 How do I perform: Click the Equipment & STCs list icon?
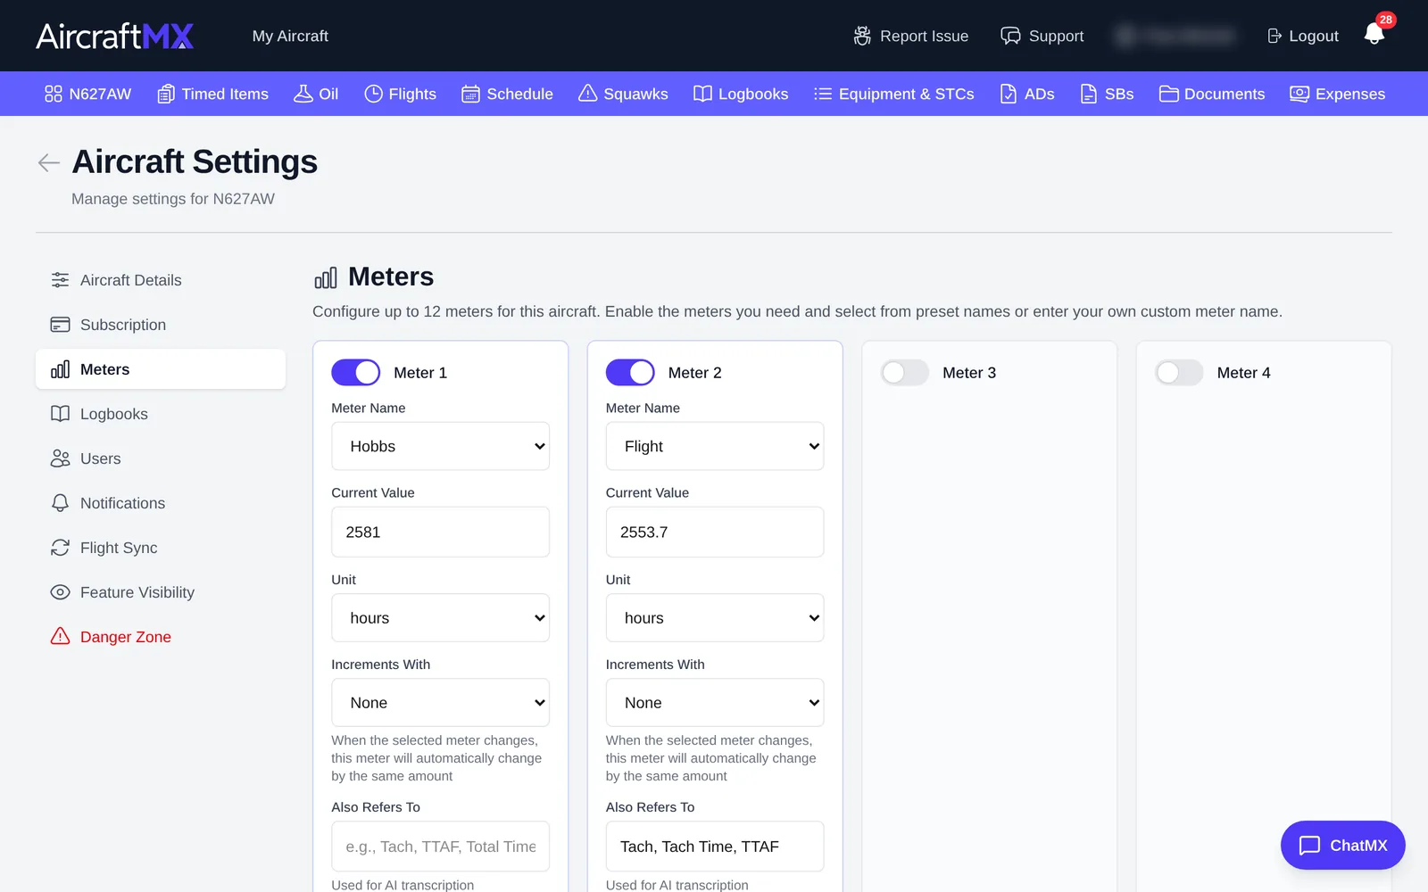click(x=823, y=94)
